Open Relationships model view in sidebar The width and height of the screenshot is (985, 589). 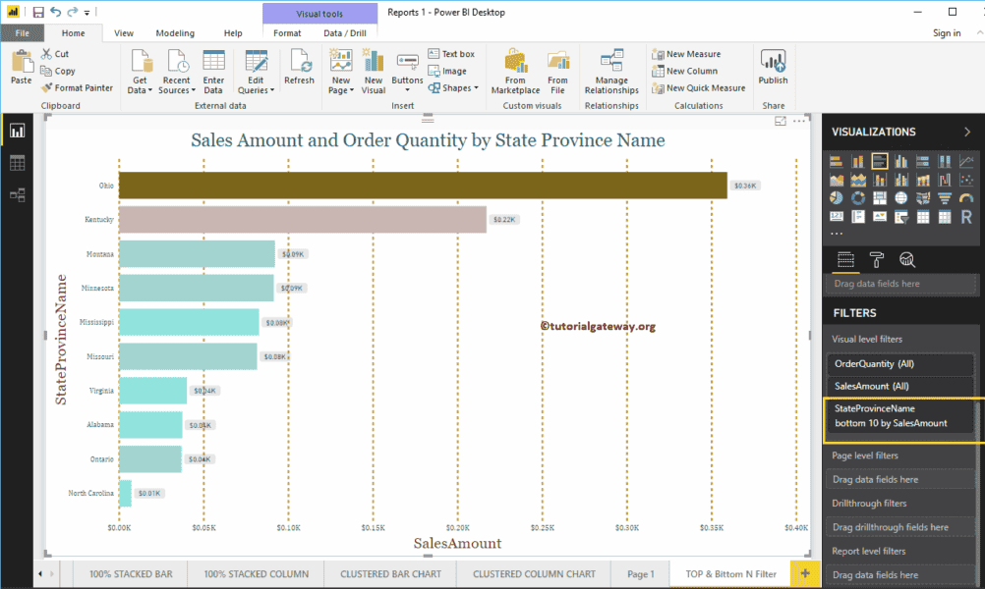pos(17,195)
